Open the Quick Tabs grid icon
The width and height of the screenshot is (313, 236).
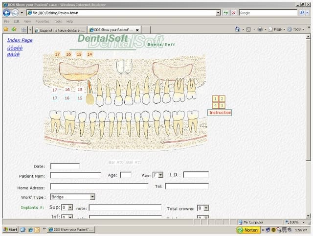point(23,29)
